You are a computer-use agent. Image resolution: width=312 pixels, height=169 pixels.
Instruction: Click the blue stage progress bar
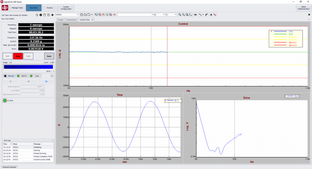[28, 67]
